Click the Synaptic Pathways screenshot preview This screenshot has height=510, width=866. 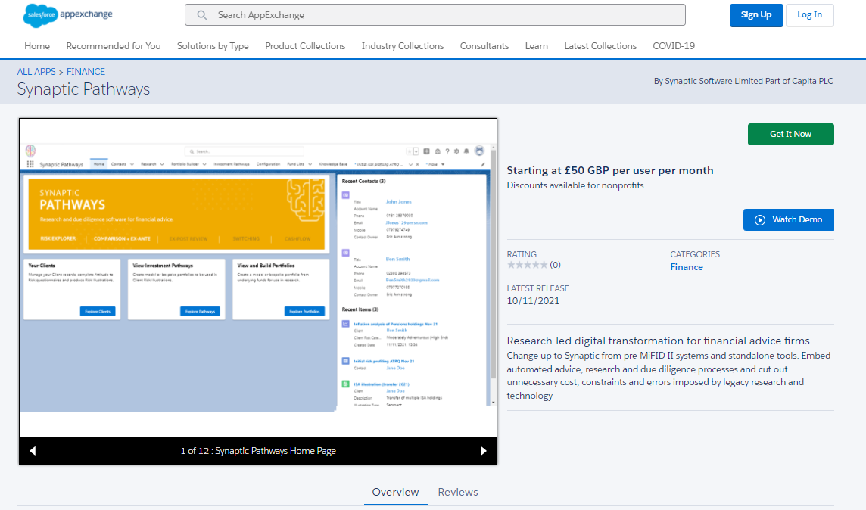pos(257,277)
